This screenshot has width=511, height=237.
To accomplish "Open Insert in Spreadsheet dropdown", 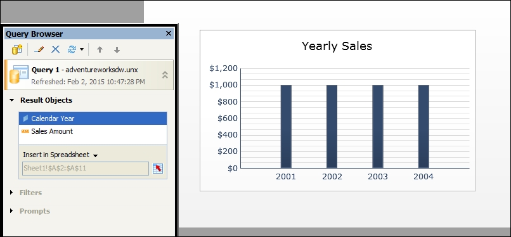I will pos(61,155).
